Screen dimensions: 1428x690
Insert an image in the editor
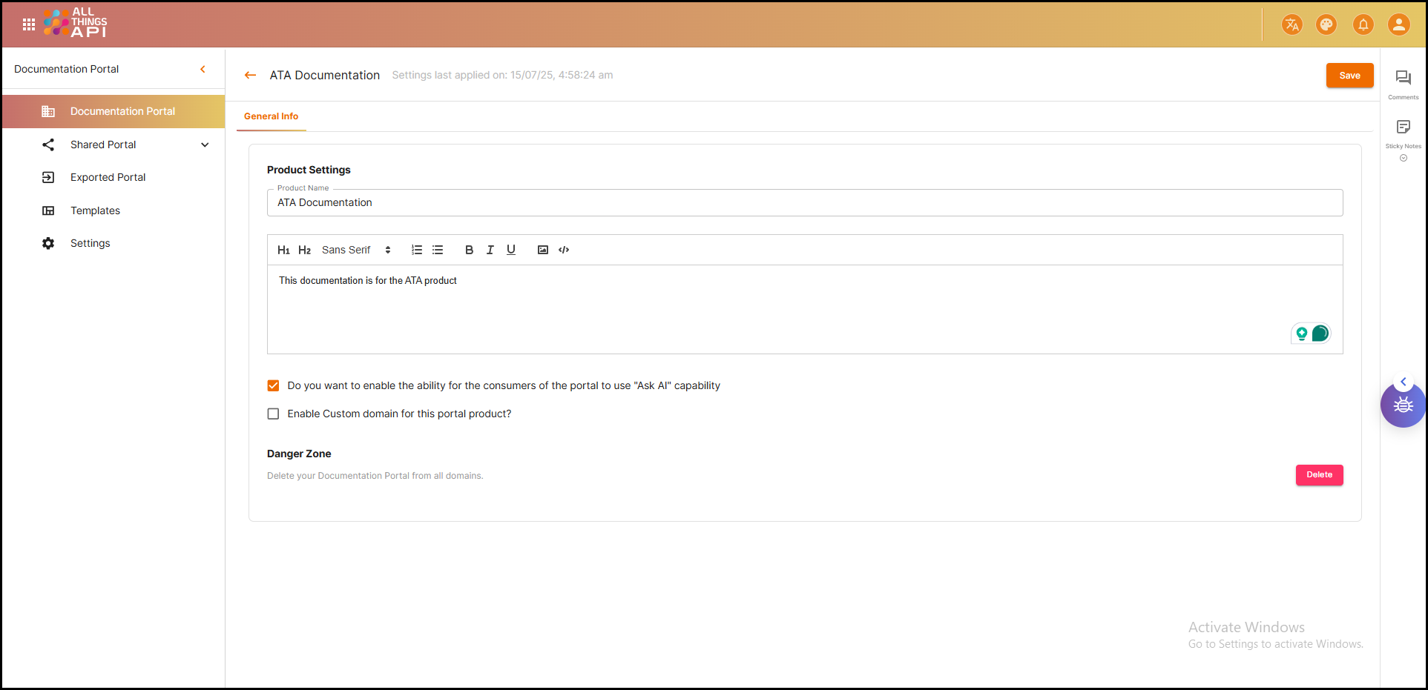pyautogui.click(x=543, y=250)
